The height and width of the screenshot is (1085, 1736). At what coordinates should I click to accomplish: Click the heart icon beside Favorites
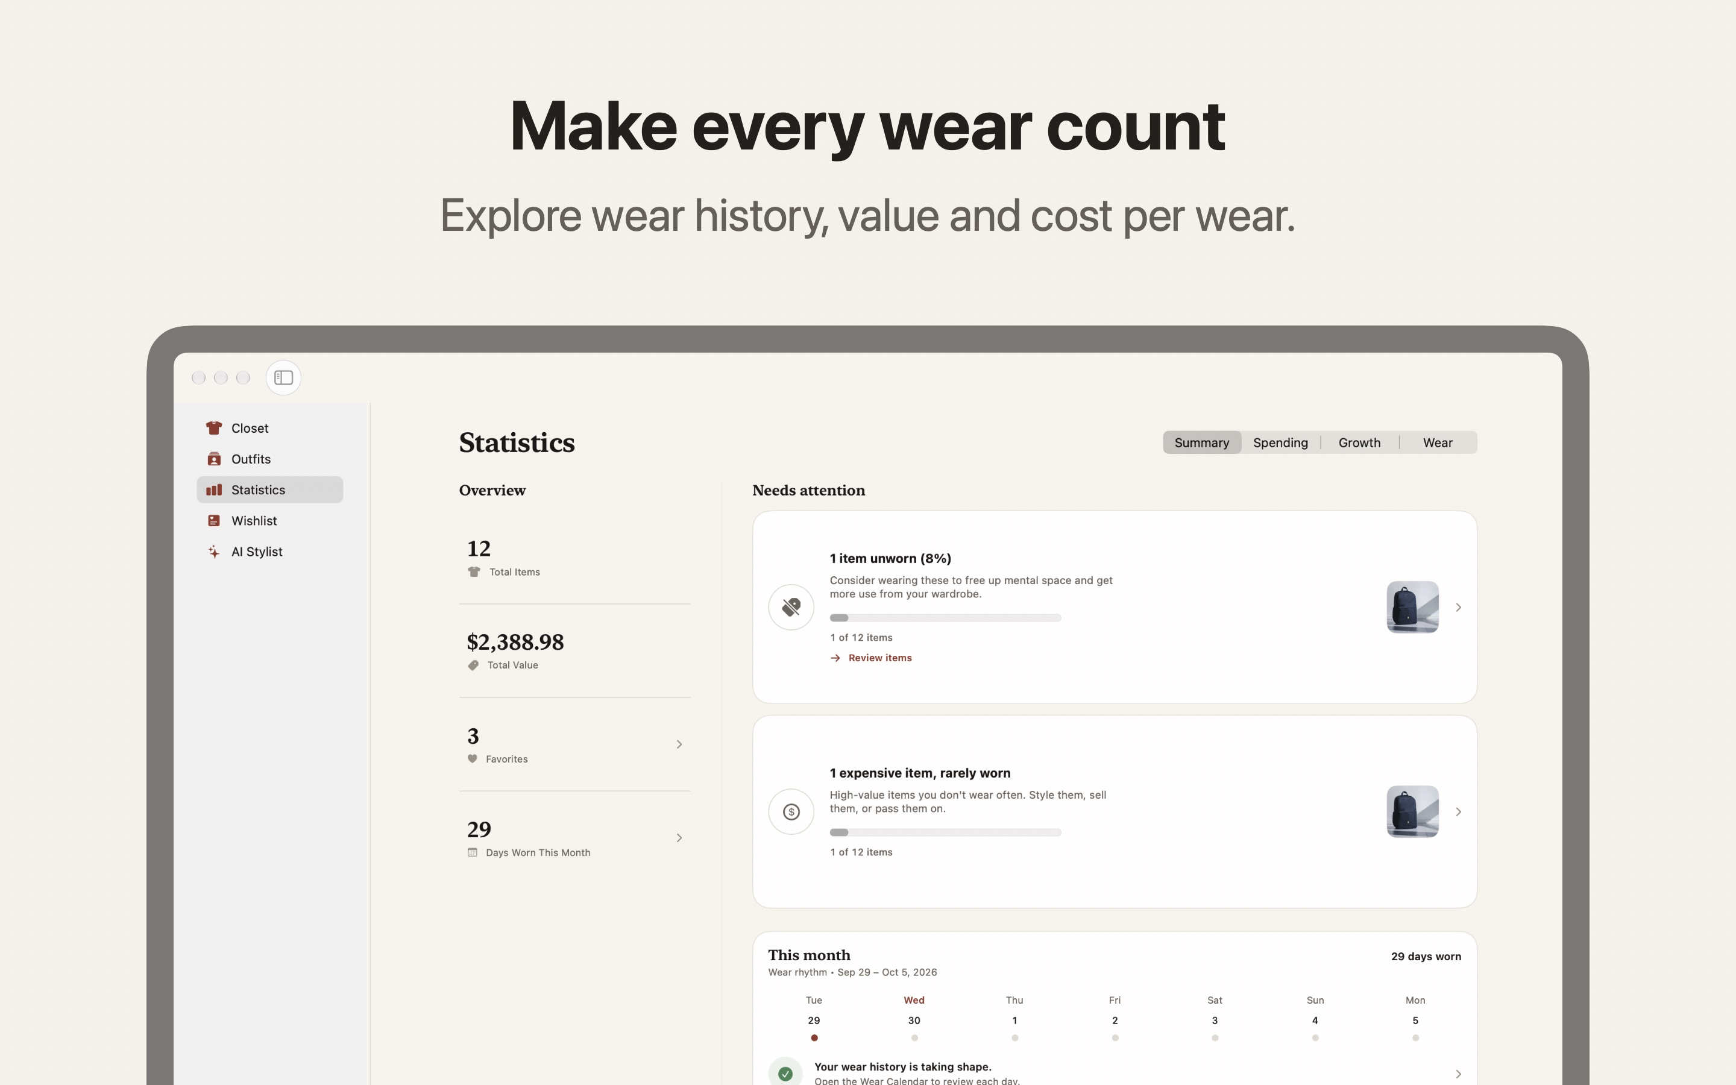click(x=472, y=758)
